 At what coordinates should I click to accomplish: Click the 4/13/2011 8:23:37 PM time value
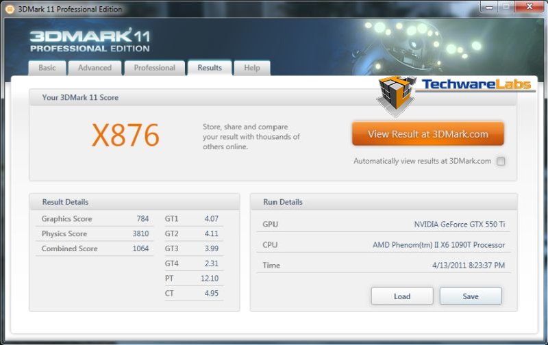(469, 266)
